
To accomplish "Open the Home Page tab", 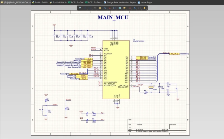I will [146, 2].
